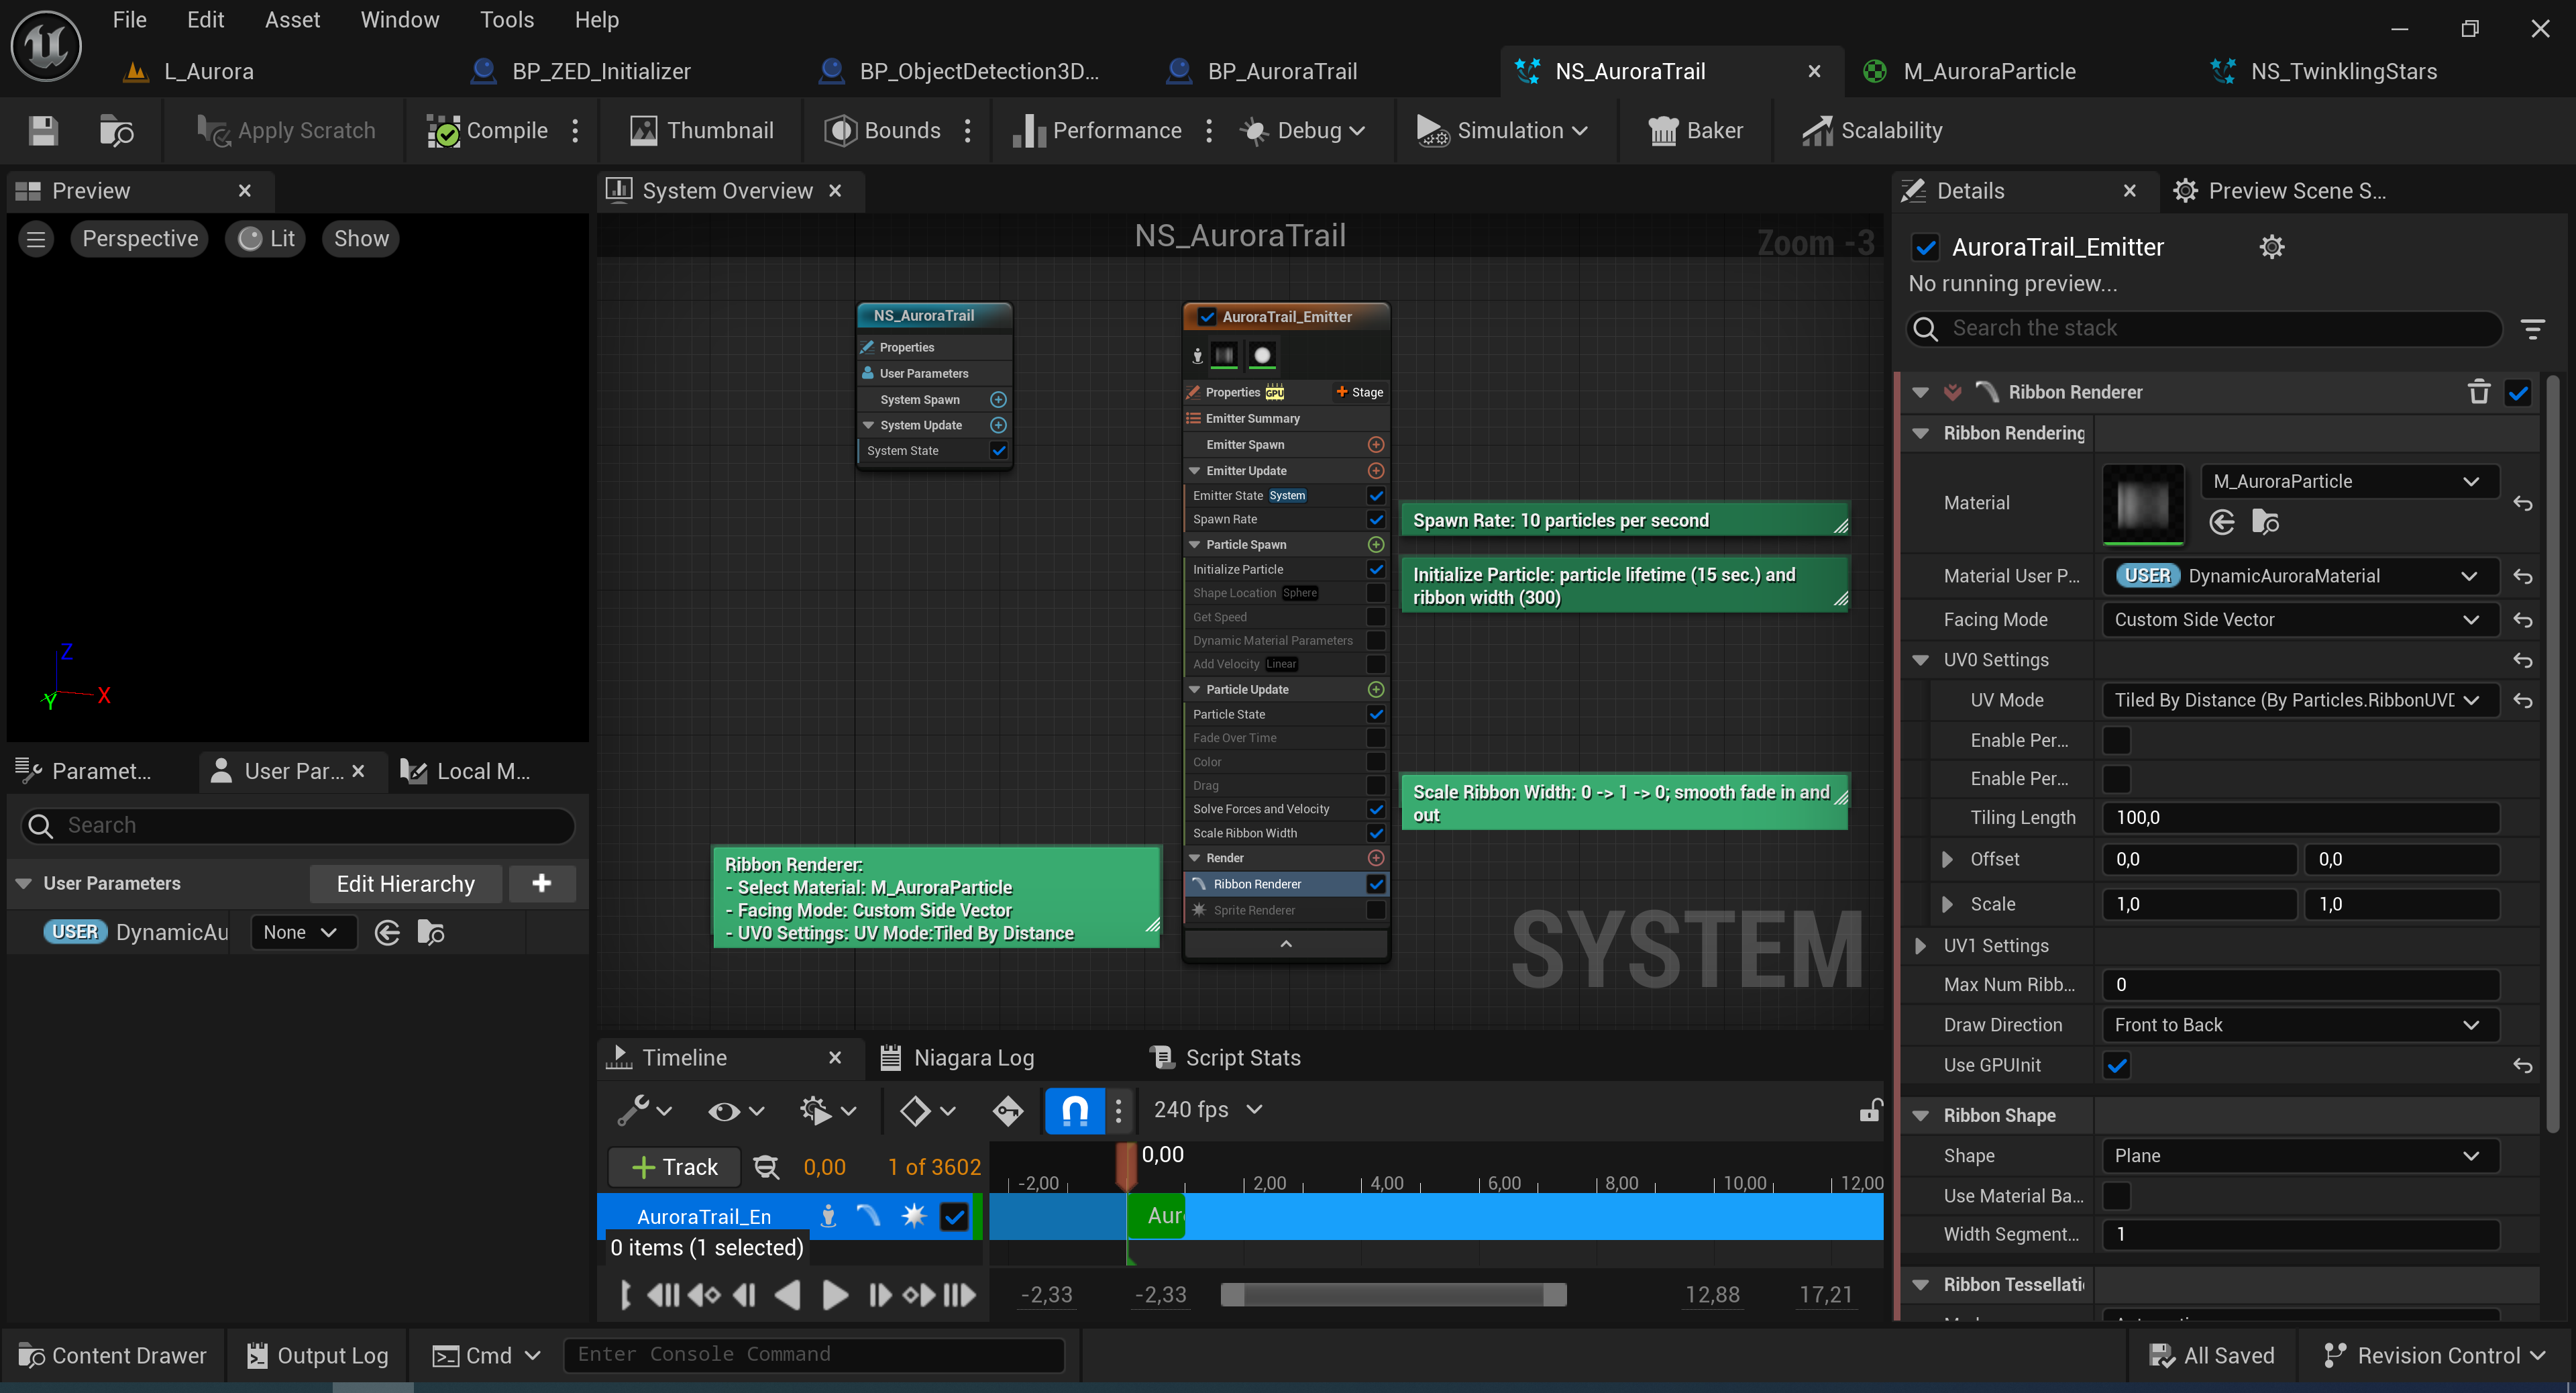Open stack filter options in Details
Image resolution: width=2576 pixels, height=1393 pixels.
tap(2532, 329)
